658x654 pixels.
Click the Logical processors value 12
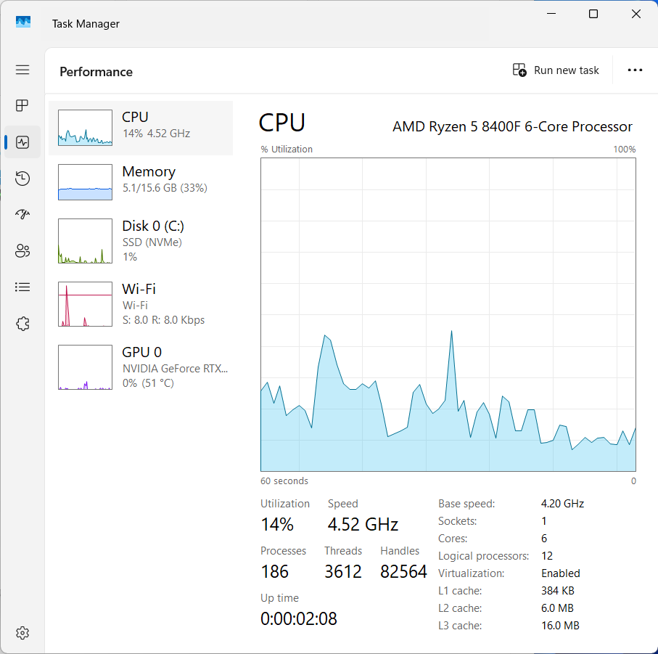click(x=547, y=556)
